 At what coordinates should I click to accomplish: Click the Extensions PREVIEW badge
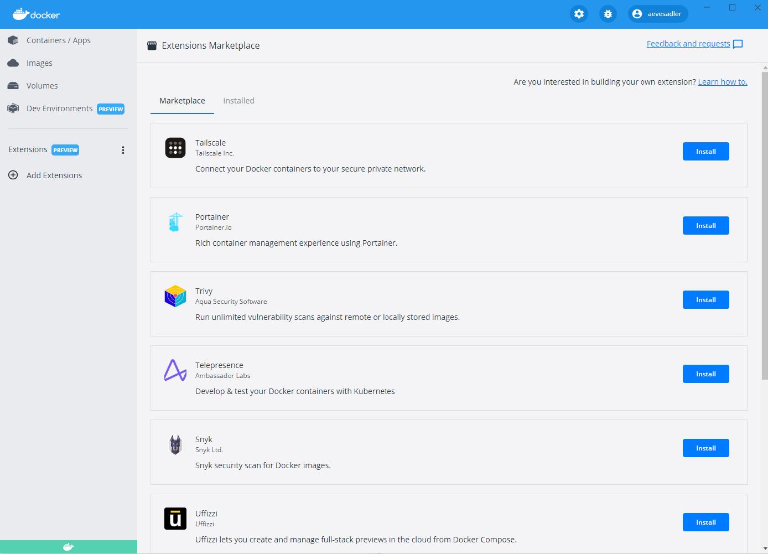tap(65, 150)
